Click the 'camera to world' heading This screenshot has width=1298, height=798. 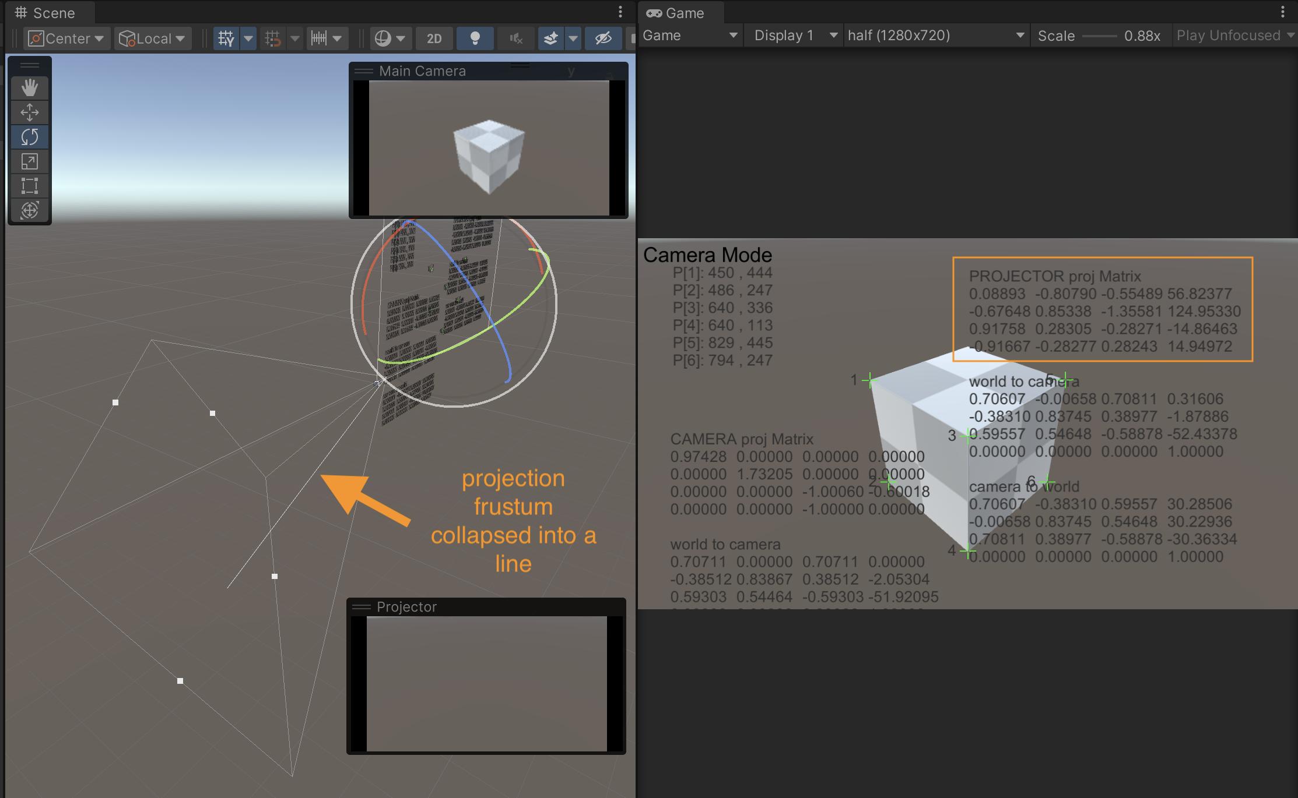coord(1024,486)
